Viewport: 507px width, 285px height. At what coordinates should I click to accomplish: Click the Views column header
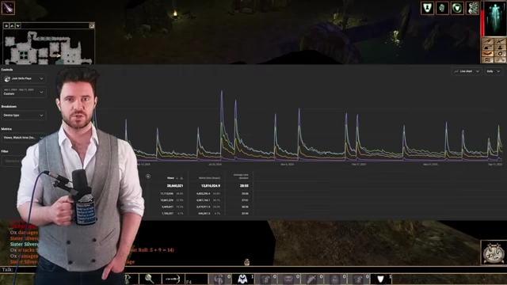click(x=170, y=178)
